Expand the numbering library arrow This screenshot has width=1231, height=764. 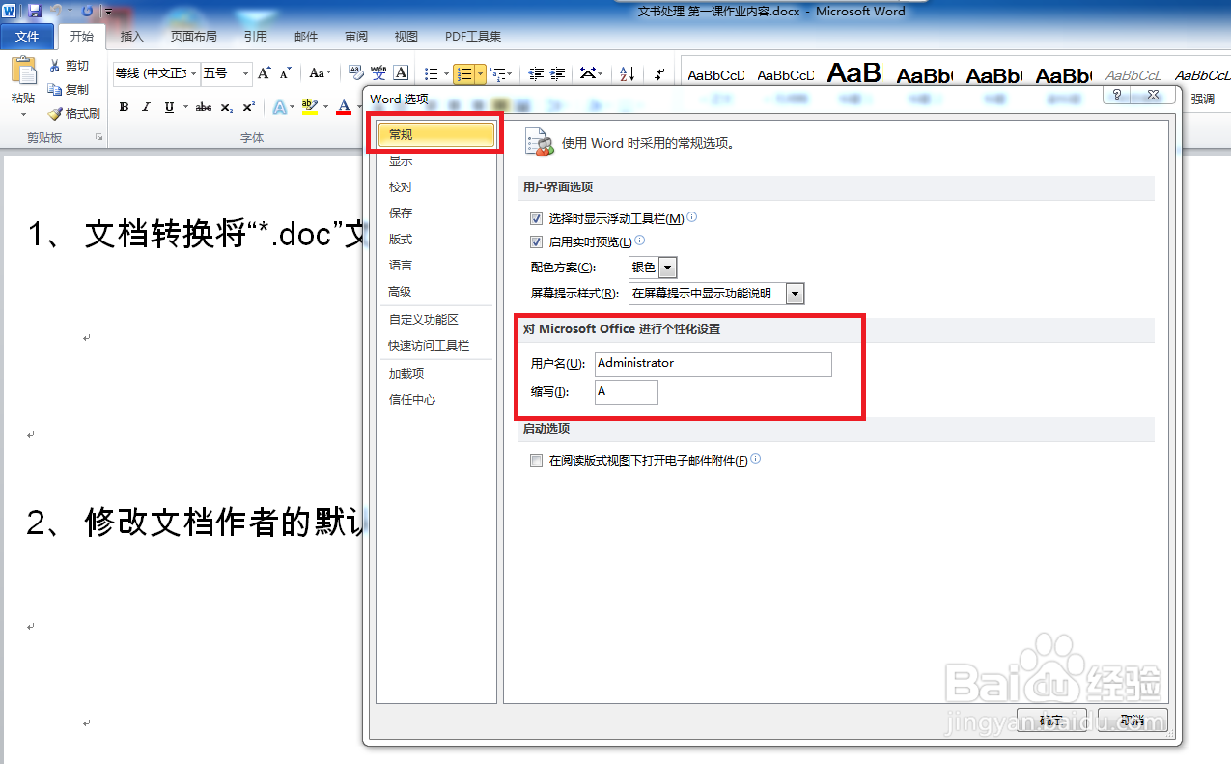(x=480, y=73)
